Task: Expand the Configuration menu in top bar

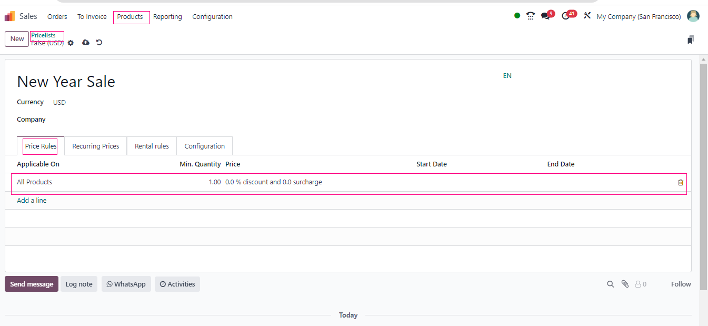Action: 212,17
